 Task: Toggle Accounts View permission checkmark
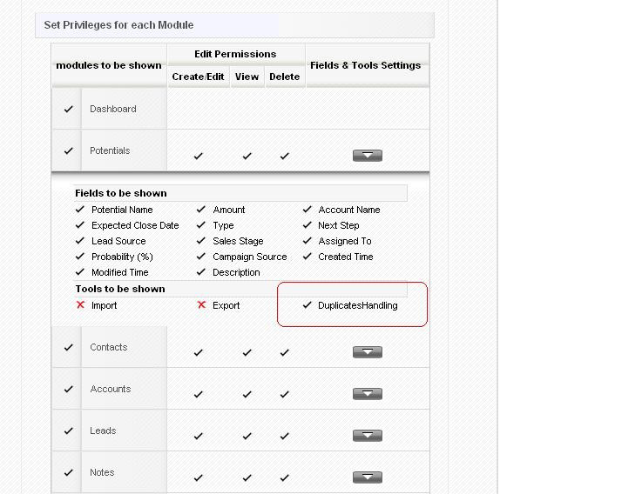(x=247, y=395)
